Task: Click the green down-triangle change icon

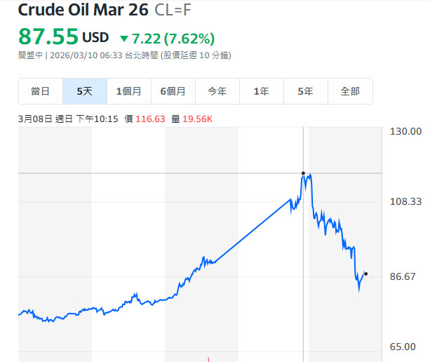Action: [x=124, y=39]
